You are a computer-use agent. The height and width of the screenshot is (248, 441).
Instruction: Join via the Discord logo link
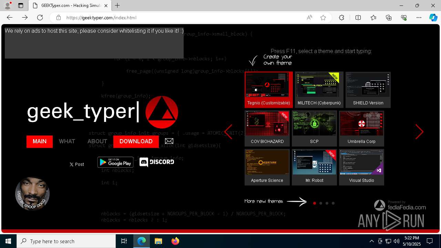pos(157,162)
